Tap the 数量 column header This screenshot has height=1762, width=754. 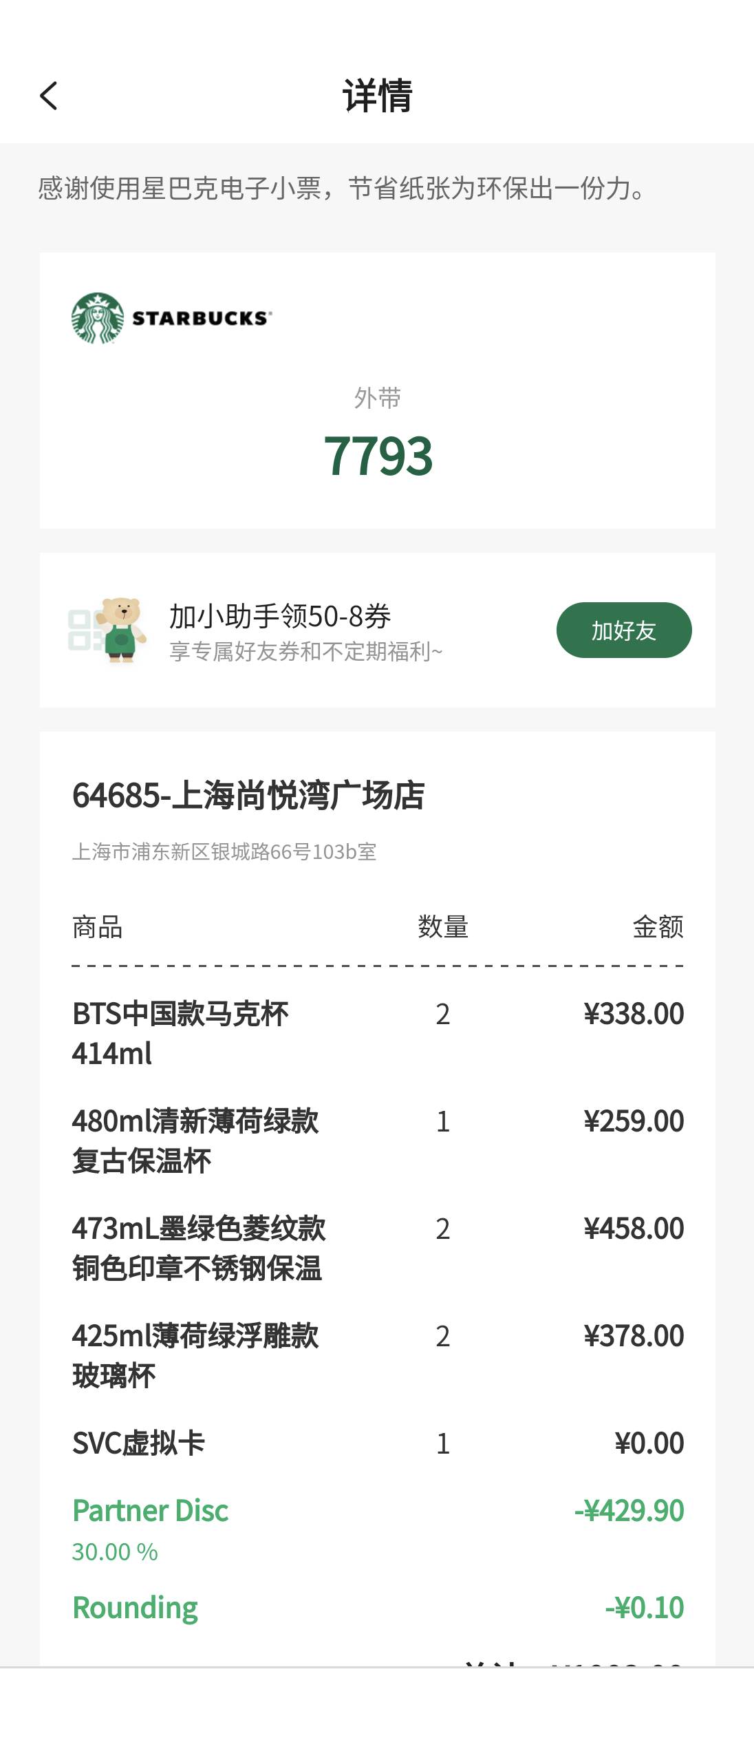[x=443, y=927]
